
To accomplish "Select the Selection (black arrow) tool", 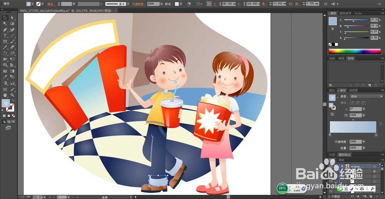I will (x=5, y=18).
